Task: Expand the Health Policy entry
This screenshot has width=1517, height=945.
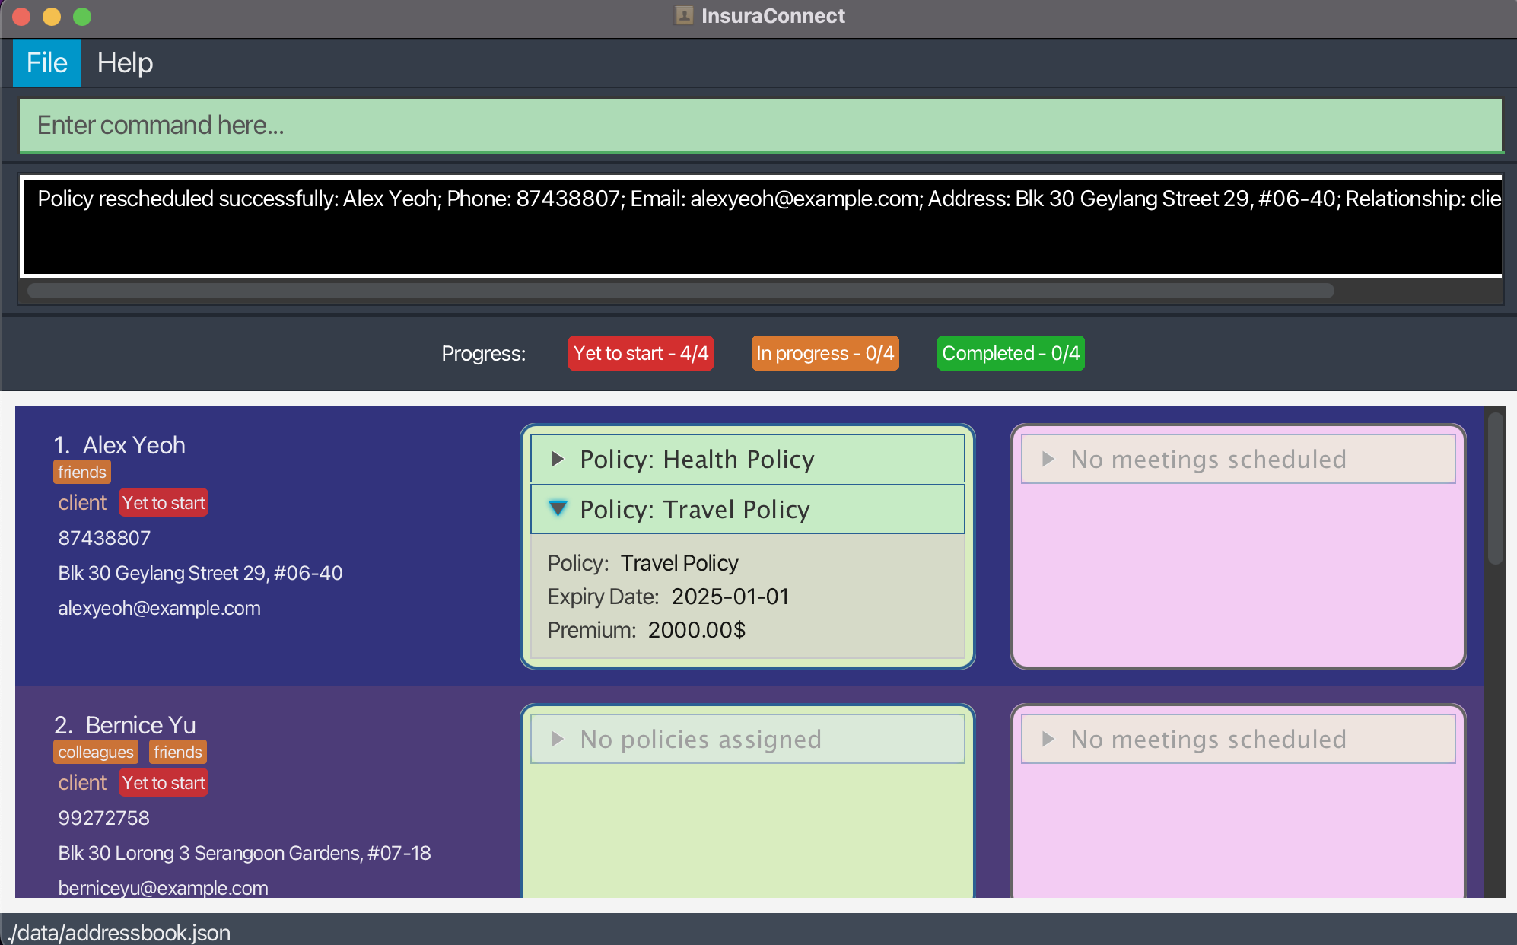Action: point(747,459)
